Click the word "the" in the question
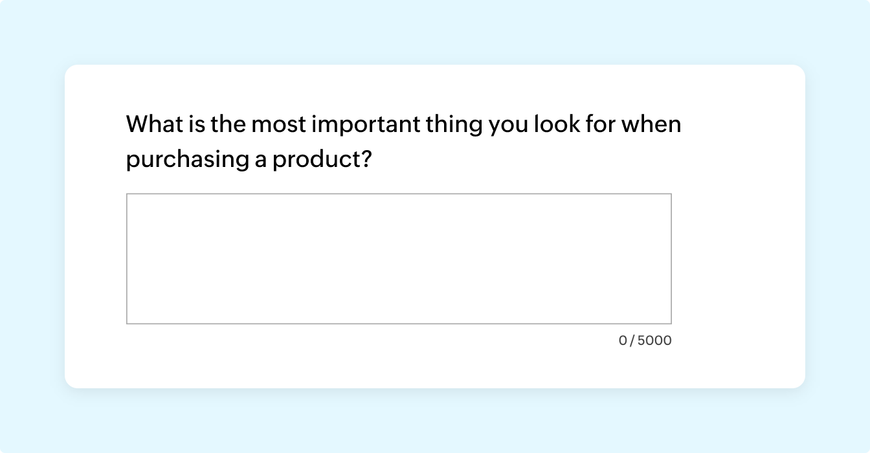This screenshot has height=453, width=870. pos(227,124)
